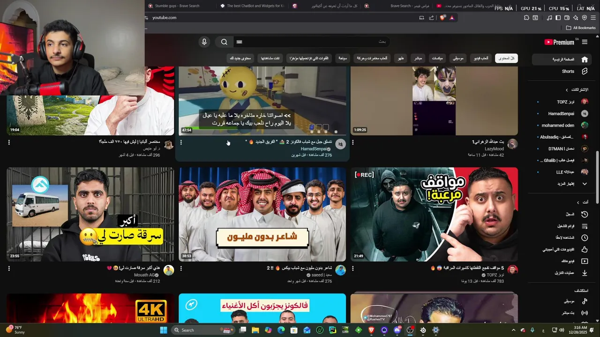Select the mixes filter chip
Viewport: 600px width, 337px height.
437,59
